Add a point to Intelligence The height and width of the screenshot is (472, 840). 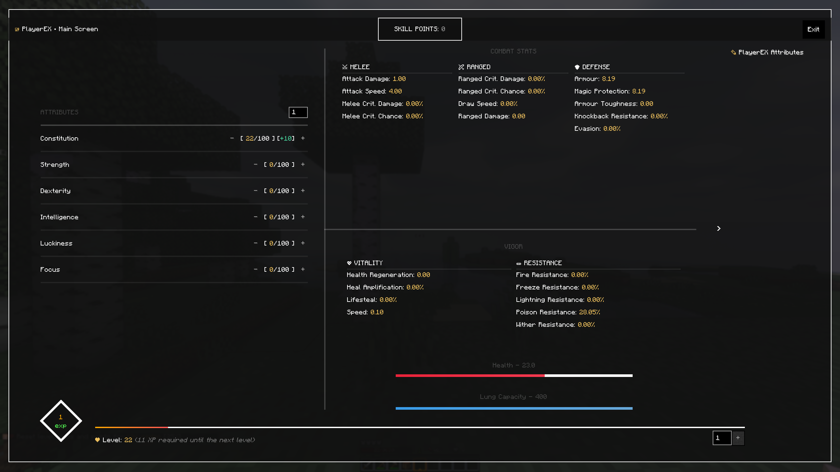coord(303,217)
